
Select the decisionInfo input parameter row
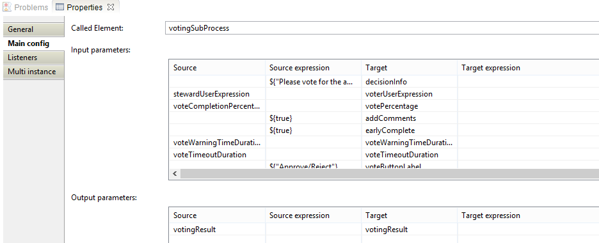pyautogui.click(x=383, y=82)
